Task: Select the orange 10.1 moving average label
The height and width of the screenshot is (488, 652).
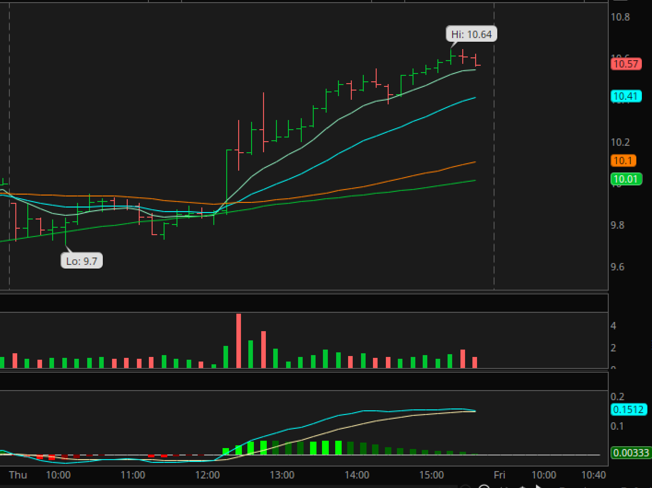Action: pyautogui.click(x=623, y=161)
